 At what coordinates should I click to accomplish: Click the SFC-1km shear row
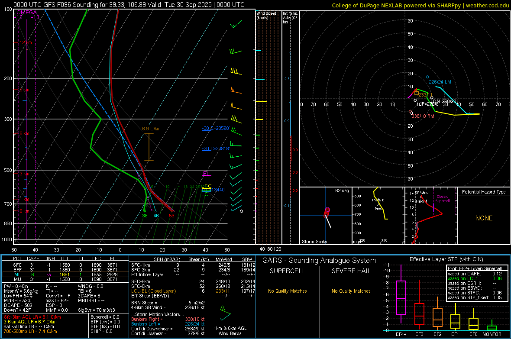pyautogui.click(x=193, y=265)
